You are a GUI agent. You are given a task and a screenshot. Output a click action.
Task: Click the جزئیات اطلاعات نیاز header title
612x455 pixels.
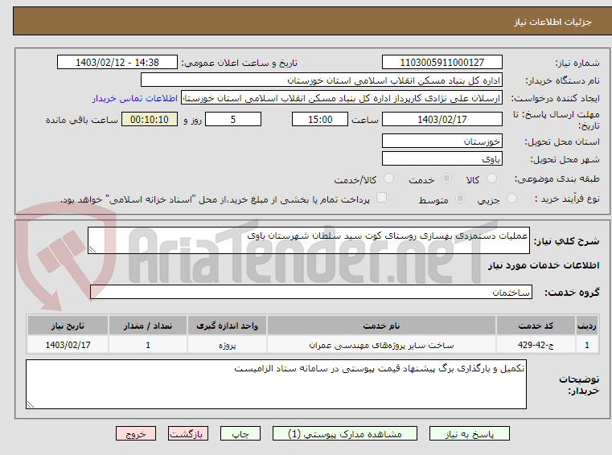point(552,22)
